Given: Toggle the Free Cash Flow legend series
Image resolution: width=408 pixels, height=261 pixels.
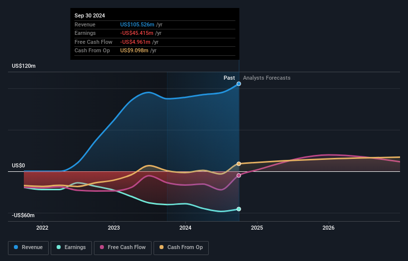Looking at the screenshot, I should click(123, 248).
